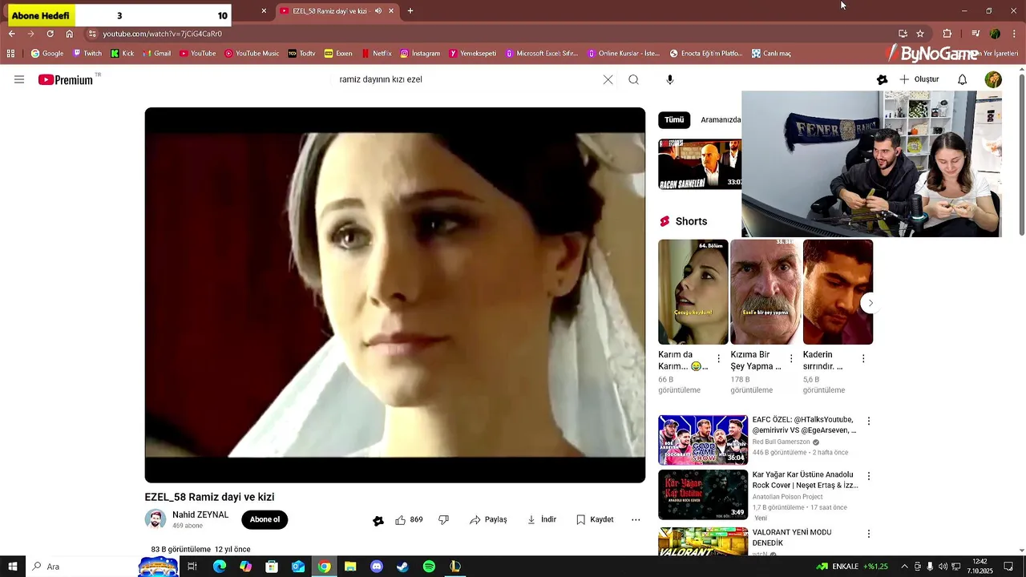Open the Oluştur create menu

pyautogui.click(x=919, y=79)
